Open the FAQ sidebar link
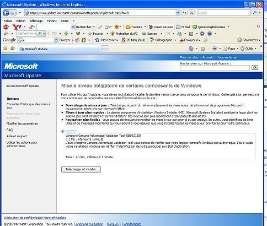267x226 pixels. point(9,130)
